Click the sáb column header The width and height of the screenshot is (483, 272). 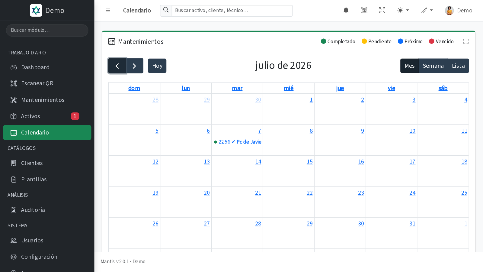tap(443, 88)
